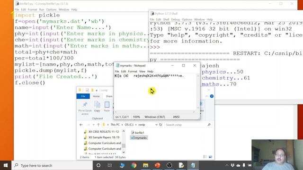The image size is (303, 170).
Task: Click the Windows (CRLF) status bar entry
Action: (x=155, y=117)
